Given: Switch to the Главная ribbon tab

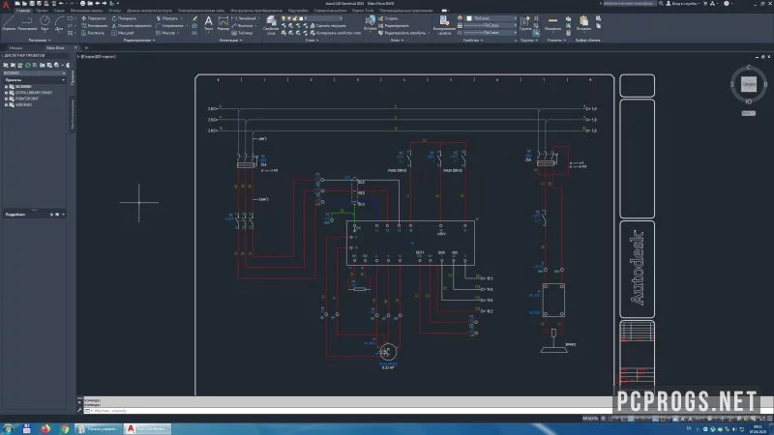Looking at the screenshot, I should 22,11.
